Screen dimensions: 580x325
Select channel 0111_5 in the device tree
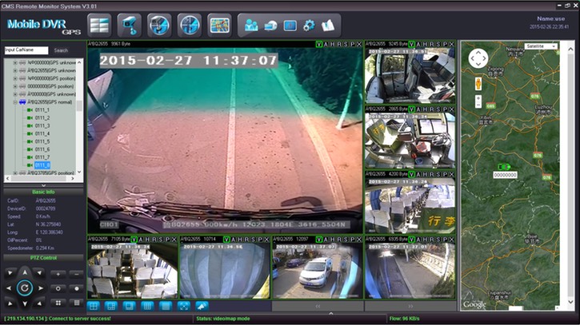tap(41, 141)
